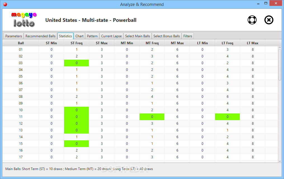Go to the Select Bonus Balls tab
Screen dimensions: 284x179
(167, 36)
